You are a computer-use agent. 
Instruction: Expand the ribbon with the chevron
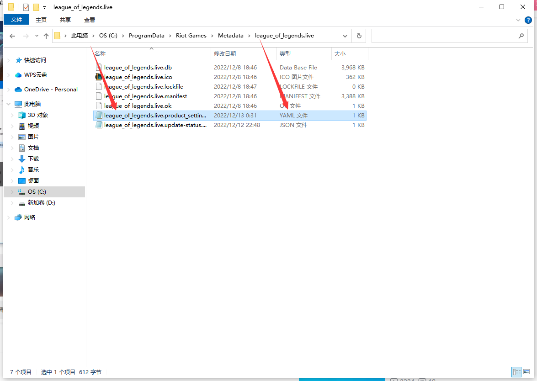coord(518,20)
